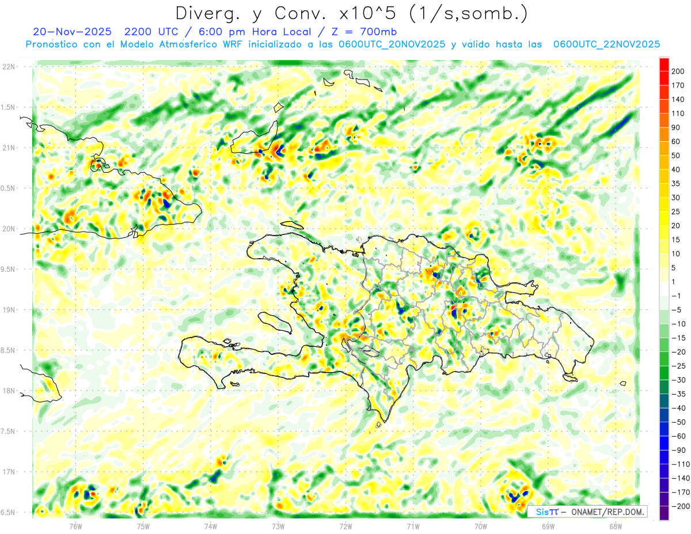
Task: Click the "18N" latitude axis label
Action: (x=9, y=391)
